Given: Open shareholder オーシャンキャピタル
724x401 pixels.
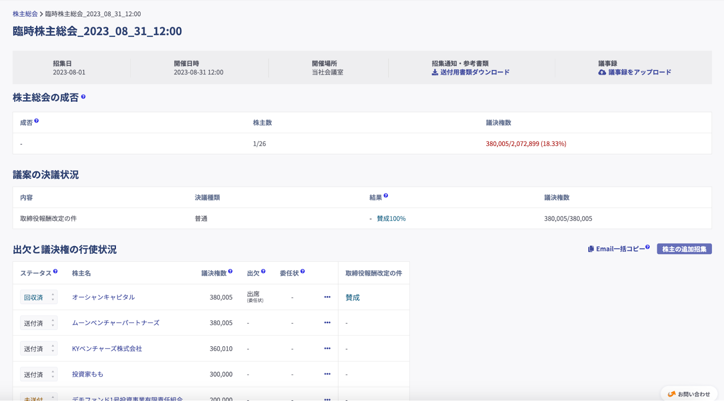Looking at the screenshot, I should coord(103,297).
